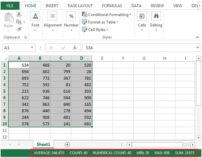Select the Sheet1 tab
Viewport: 202px width, 158px height.
pyautogui.click(x=43, y=144)
